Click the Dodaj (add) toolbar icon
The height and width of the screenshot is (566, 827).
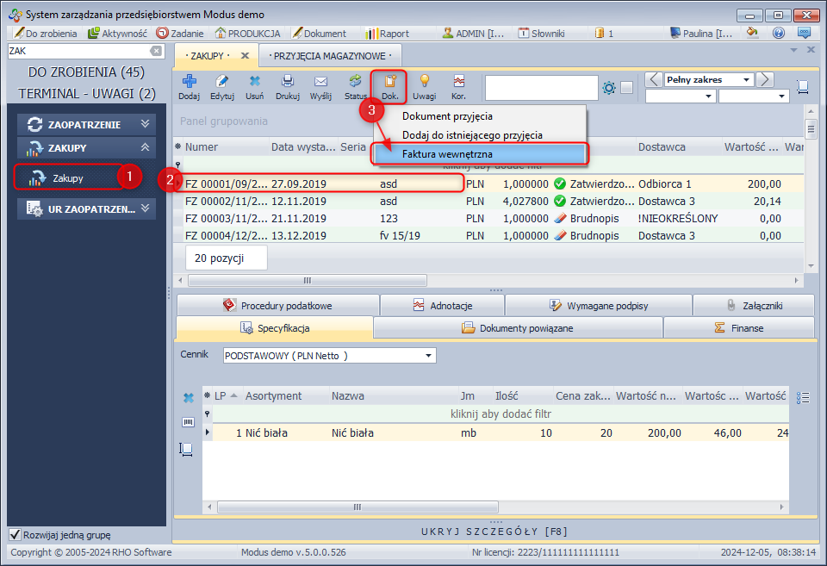pyautogui.click(x=189, y=86)
